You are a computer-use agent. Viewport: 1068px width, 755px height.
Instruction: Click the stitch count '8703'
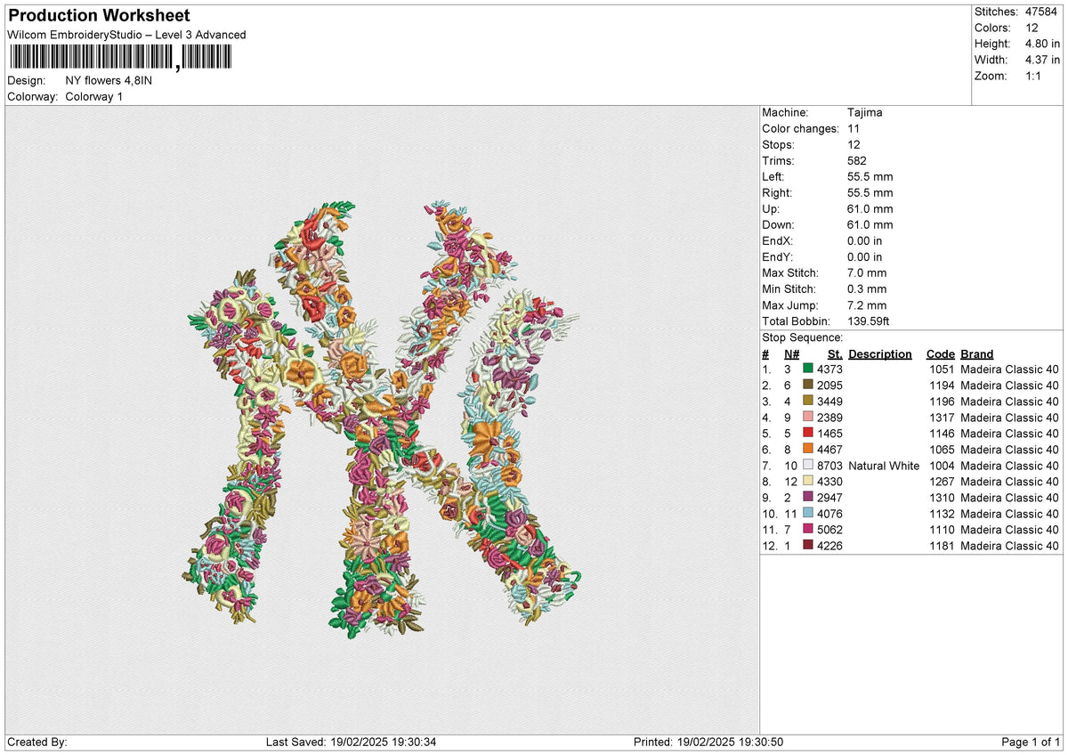tap(829, 465)
